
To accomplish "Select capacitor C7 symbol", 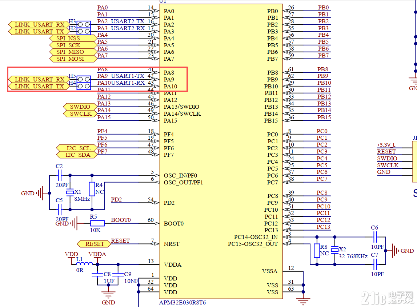I will click(375, 264).
